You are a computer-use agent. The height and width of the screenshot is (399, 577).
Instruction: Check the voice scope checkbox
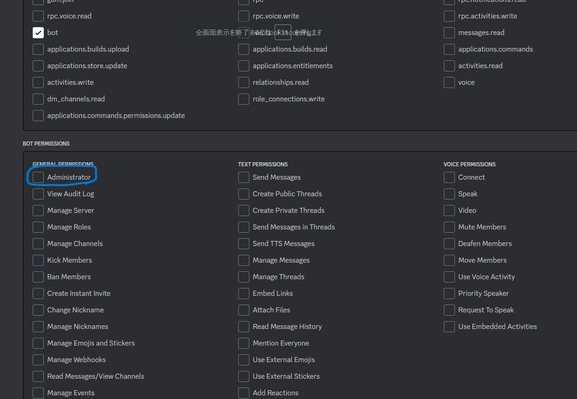tap(449, 82)
